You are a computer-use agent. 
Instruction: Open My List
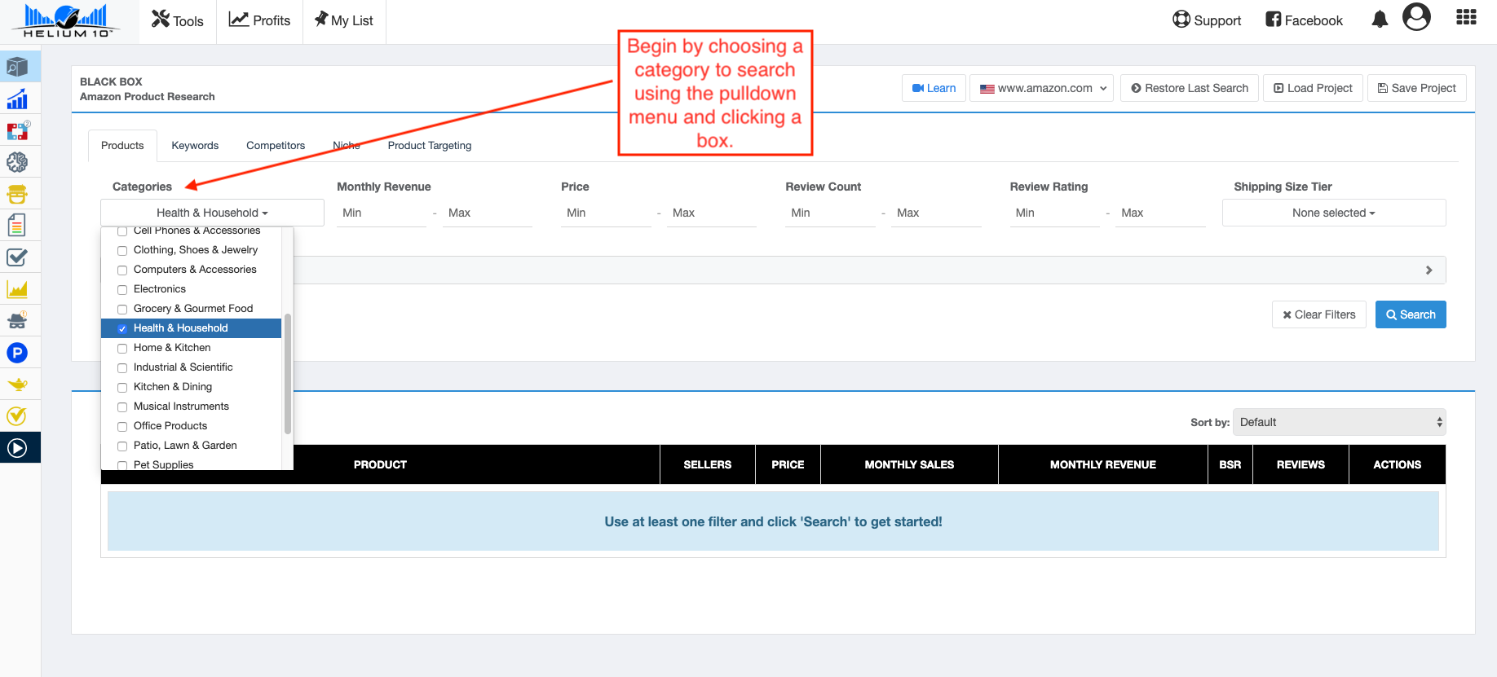(344, 20)
